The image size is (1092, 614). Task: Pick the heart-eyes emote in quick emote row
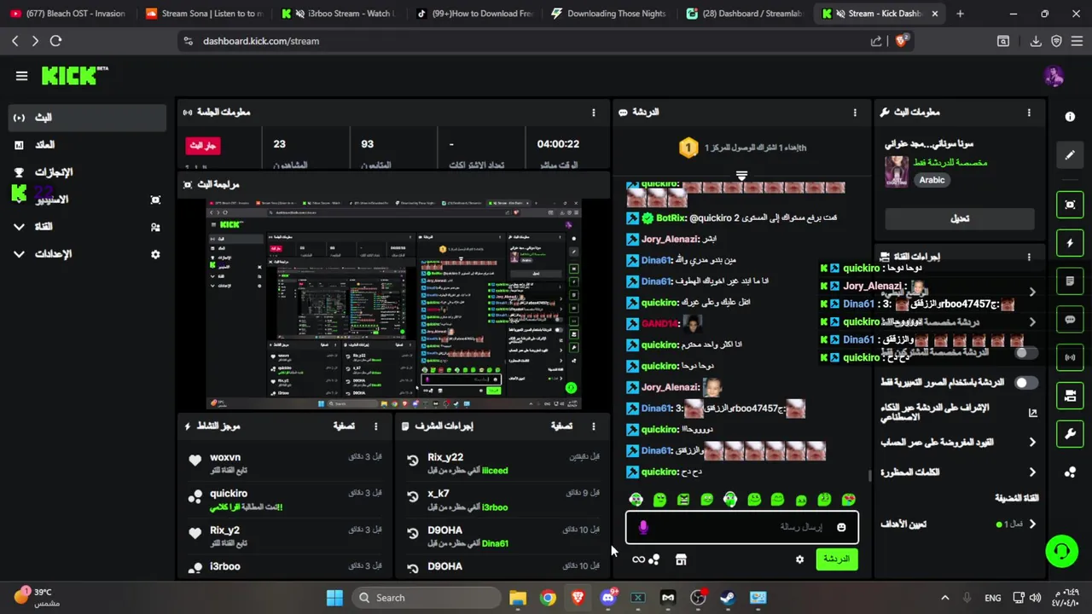[x=848, y=500]
